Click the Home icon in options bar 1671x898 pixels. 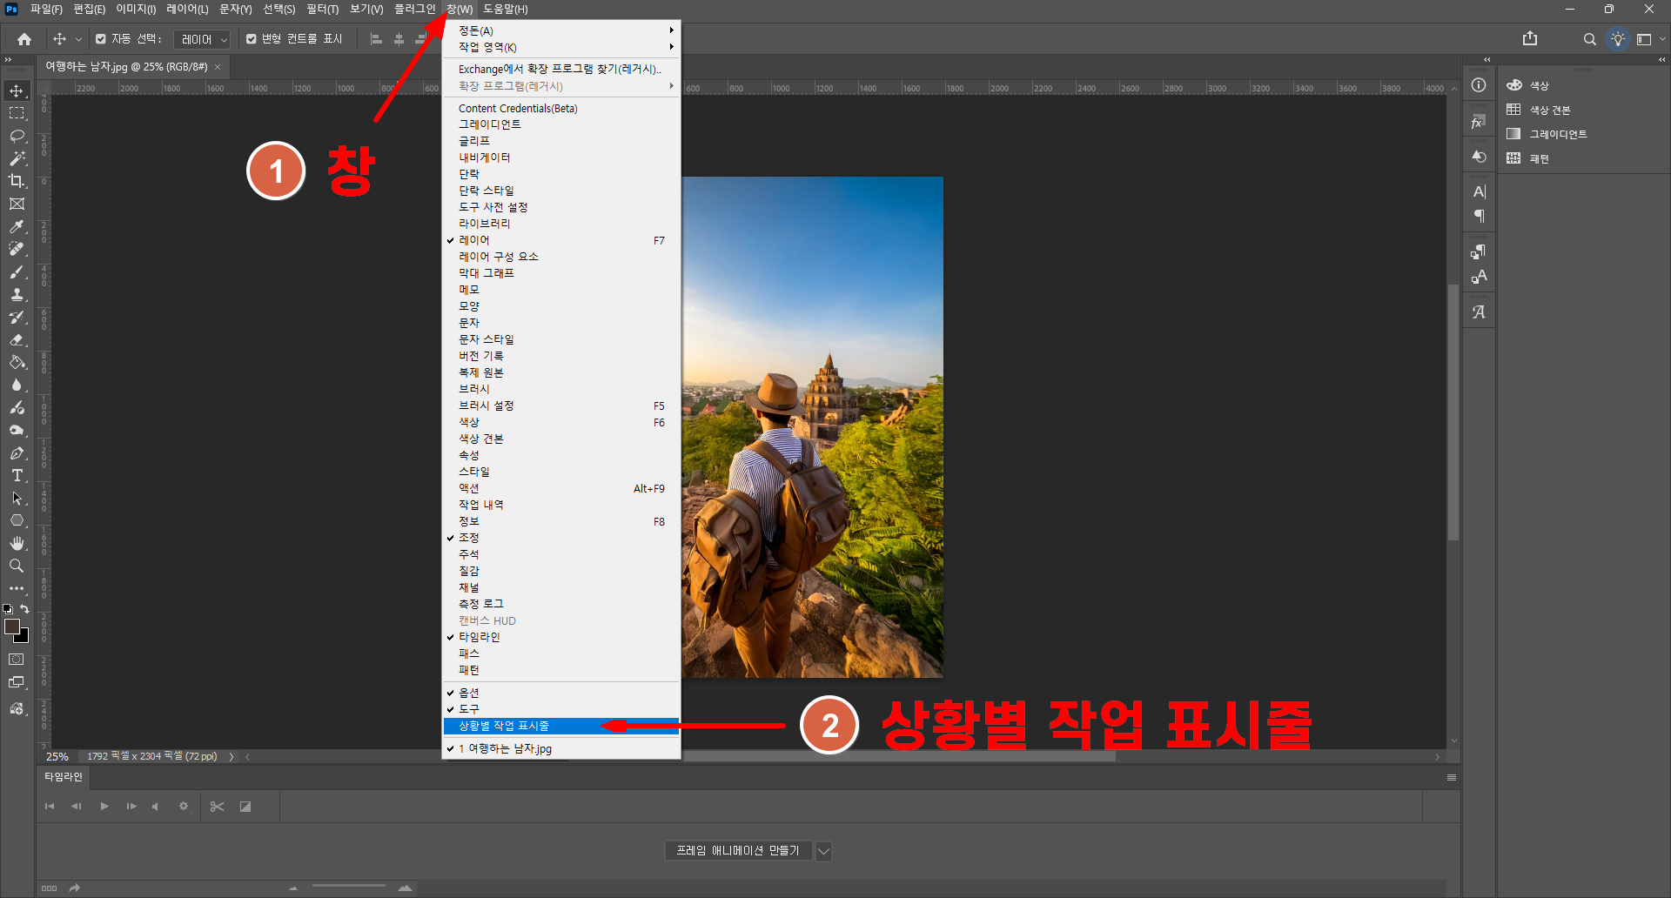tap(24, 39)
